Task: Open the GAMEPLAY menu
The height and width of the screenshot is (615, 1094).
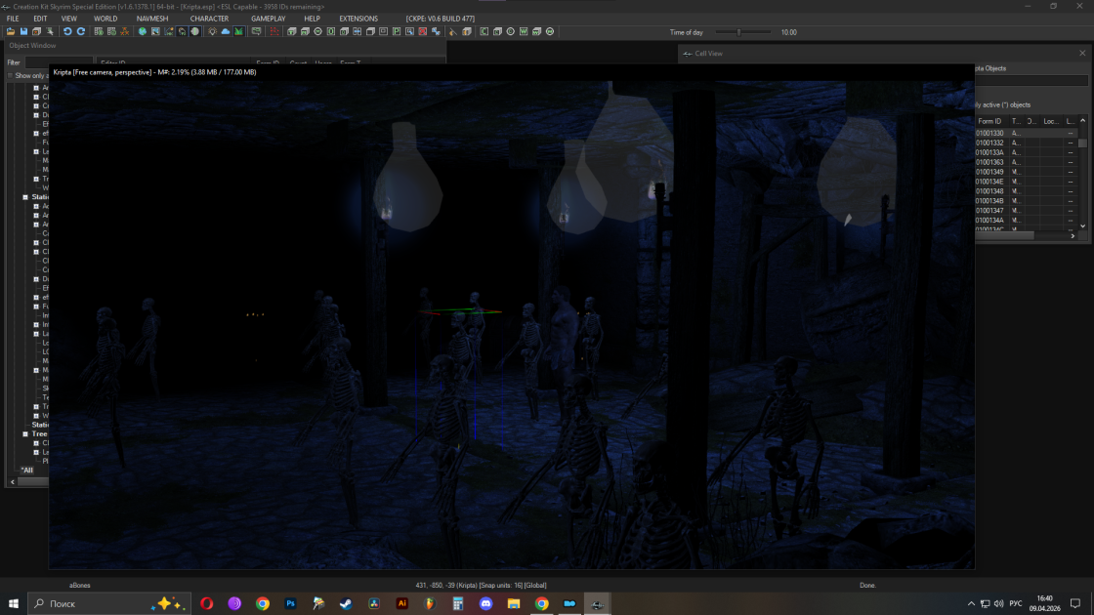Action: (268, 19)
